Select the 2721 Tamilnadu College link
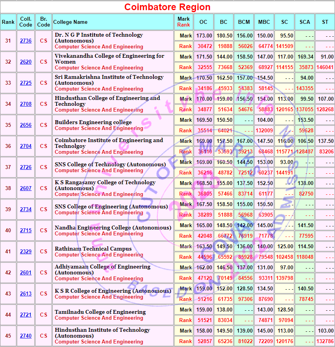The height and width of the screenshot is (347, 335). pos(26,315)
